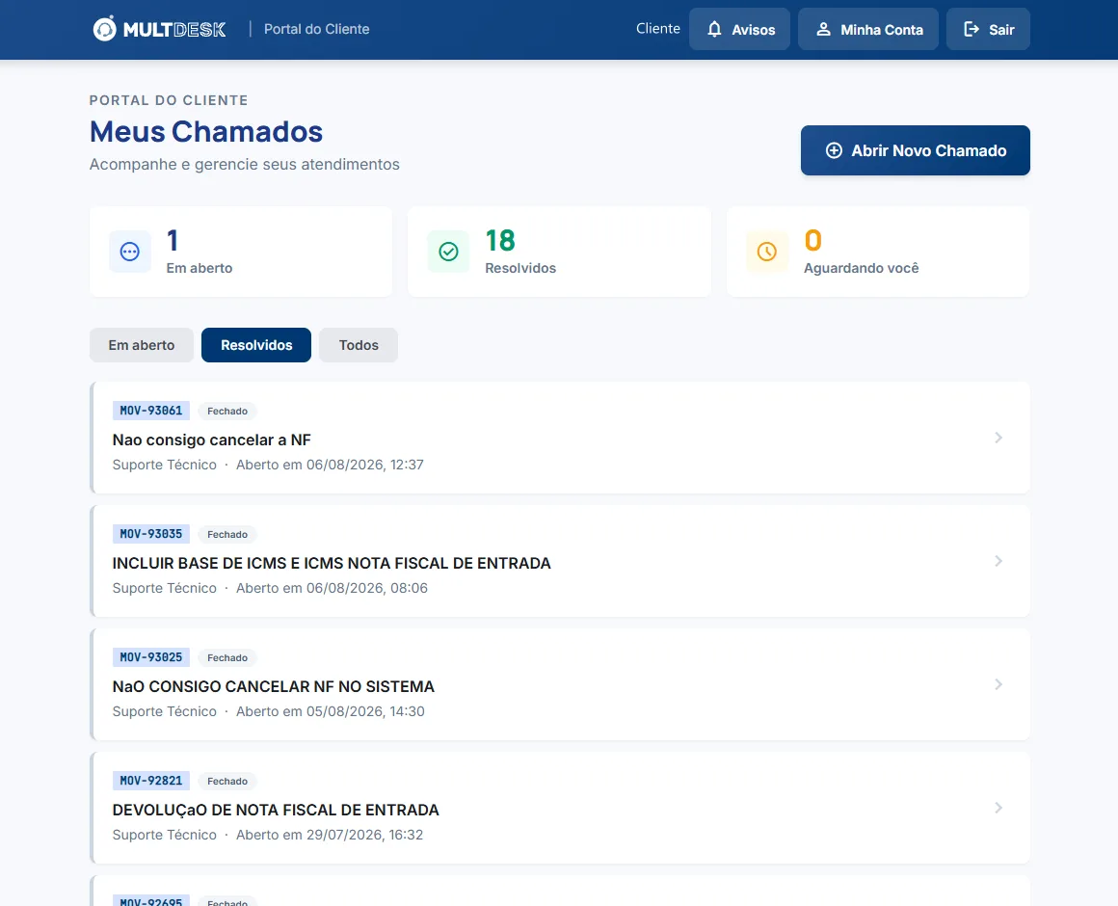
Task: Click the MultDesk logo icon
Action: [x=104, y=29]
